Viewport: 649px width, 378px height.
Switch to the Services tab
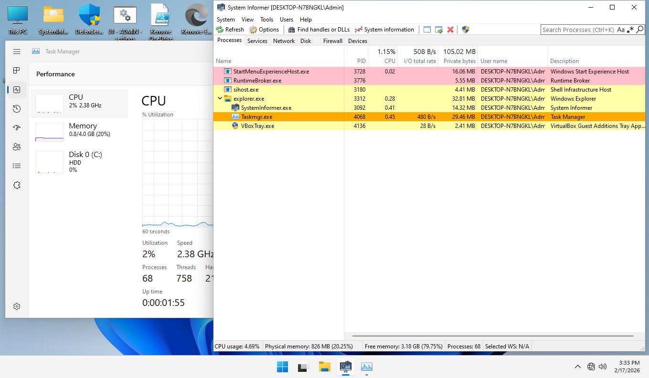coord(257,41)
